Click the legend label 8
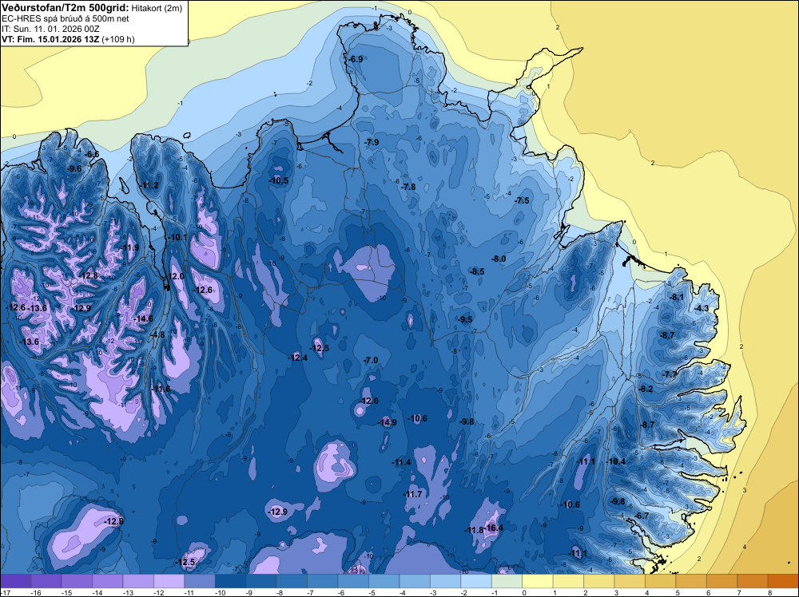This screenshot has width=799, height=597. click(x=769, y=592)
